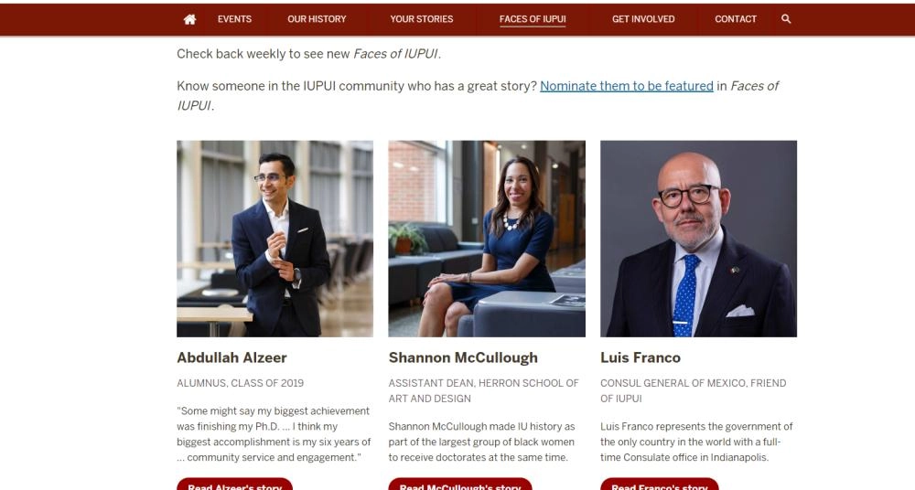Click Luis Franco's portrait photo
Screen dimensions: 915x490
698,239
